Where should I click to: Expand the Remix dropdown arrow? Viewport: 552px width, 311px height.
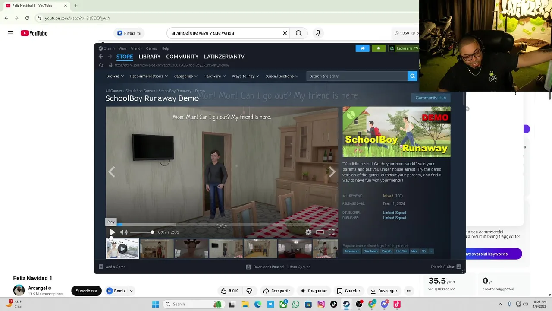point(131,291)
